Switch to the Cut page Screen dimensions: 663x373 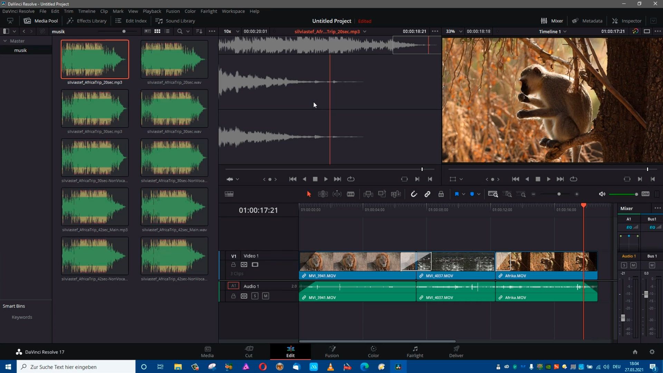249,352
